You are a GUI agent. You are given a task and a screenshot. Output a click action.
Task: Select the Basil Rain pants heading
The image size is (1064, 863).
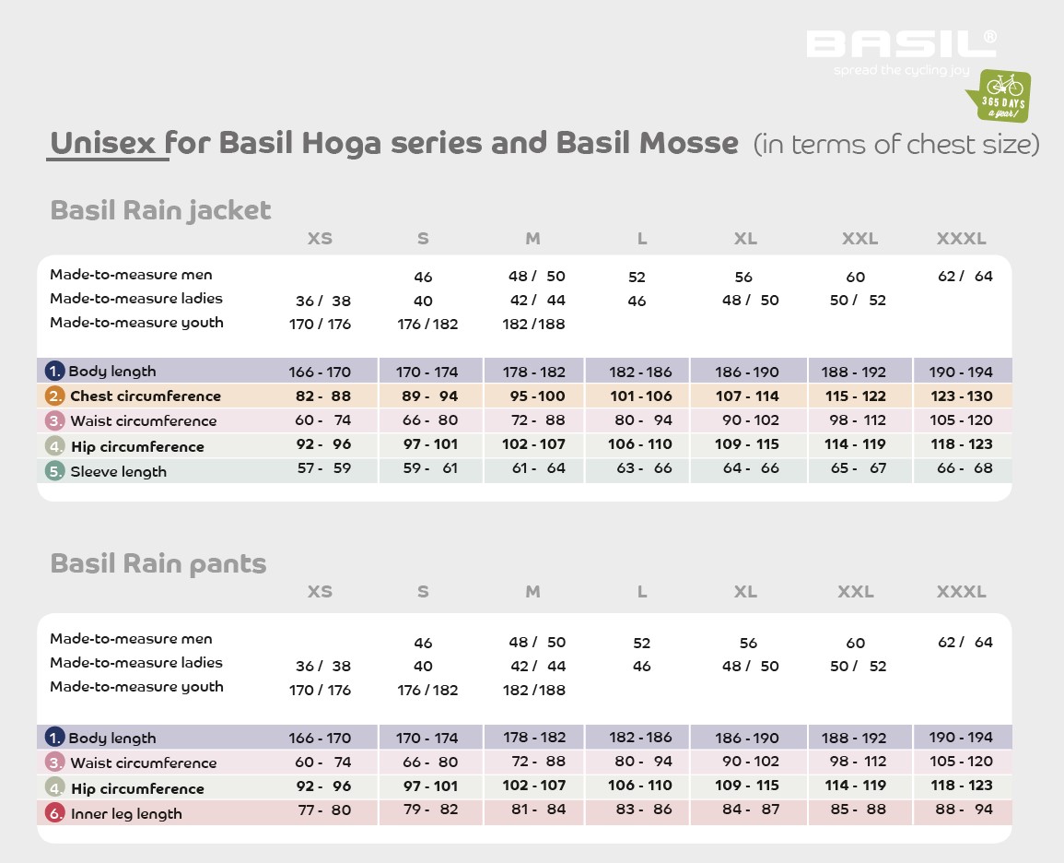[158, 563]
